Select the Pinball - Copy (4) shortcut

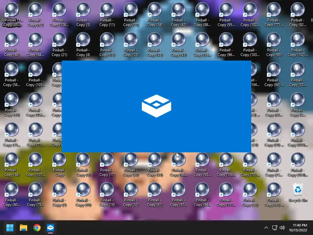(x=83, y=45)
